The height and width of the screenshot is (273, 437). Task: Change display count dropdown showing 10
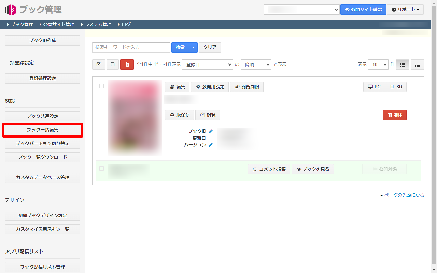point(378,64)
